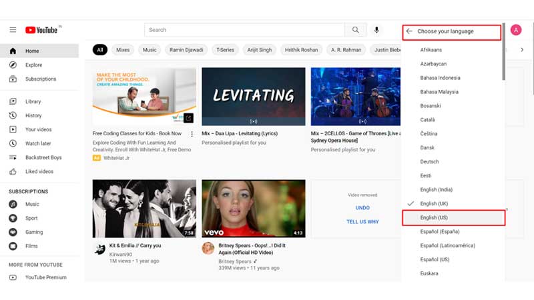Open Music subscription channel
The width and height of the screenshot is (534, 300).
(39, 204)
